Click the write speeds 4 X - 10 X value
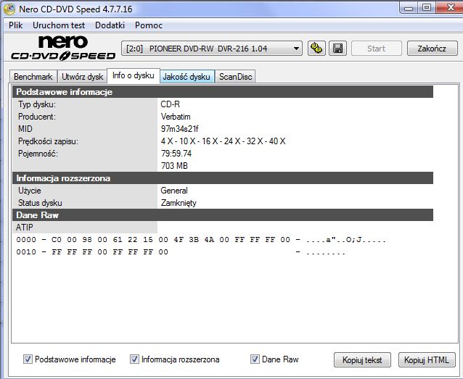Viewport: 463px width, 379px height. (224, 141)
